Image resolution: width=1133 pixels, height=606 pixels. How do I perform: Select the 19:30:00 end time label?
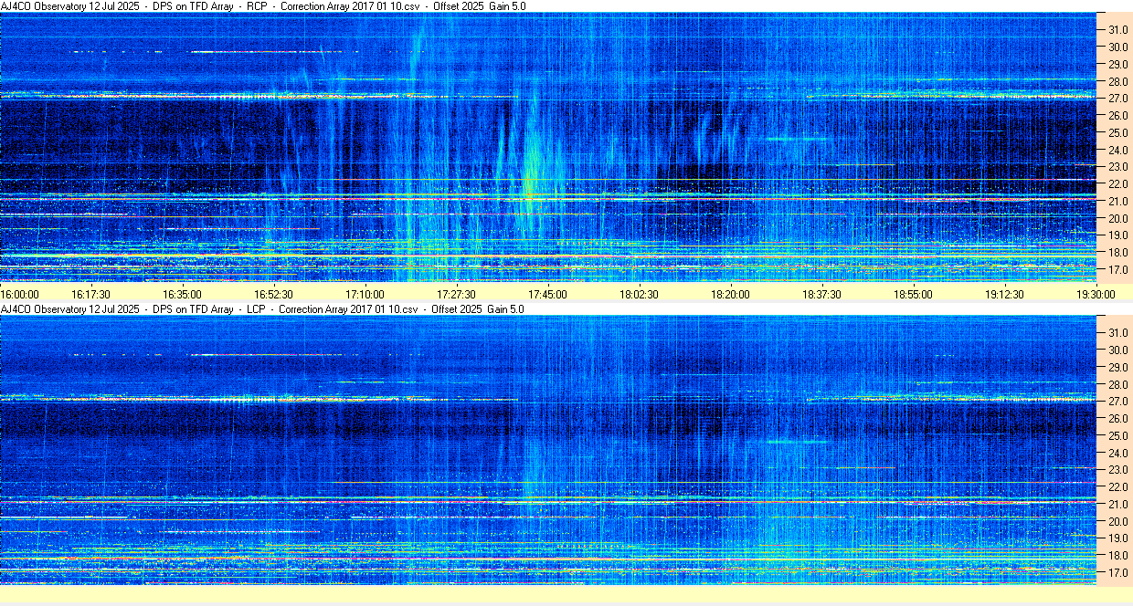click(x=1096, y=294)
